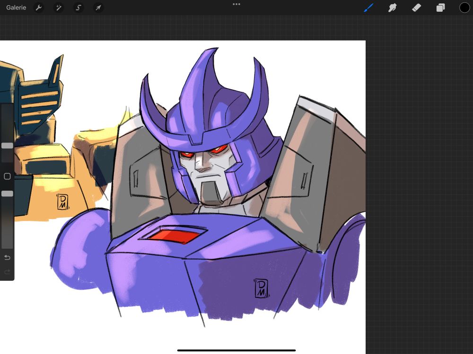Redo with the sidebar redo arrow
473x354 pixels.
pyautogui.click(x=7, y=272)
